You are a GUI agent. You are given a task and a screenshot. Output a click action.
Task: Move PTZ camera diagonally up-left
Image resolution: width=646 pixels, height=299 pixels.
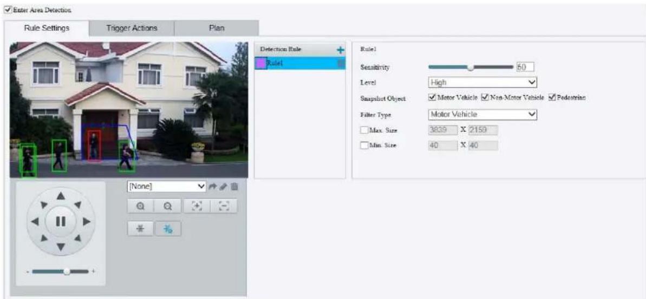point(44,205)
